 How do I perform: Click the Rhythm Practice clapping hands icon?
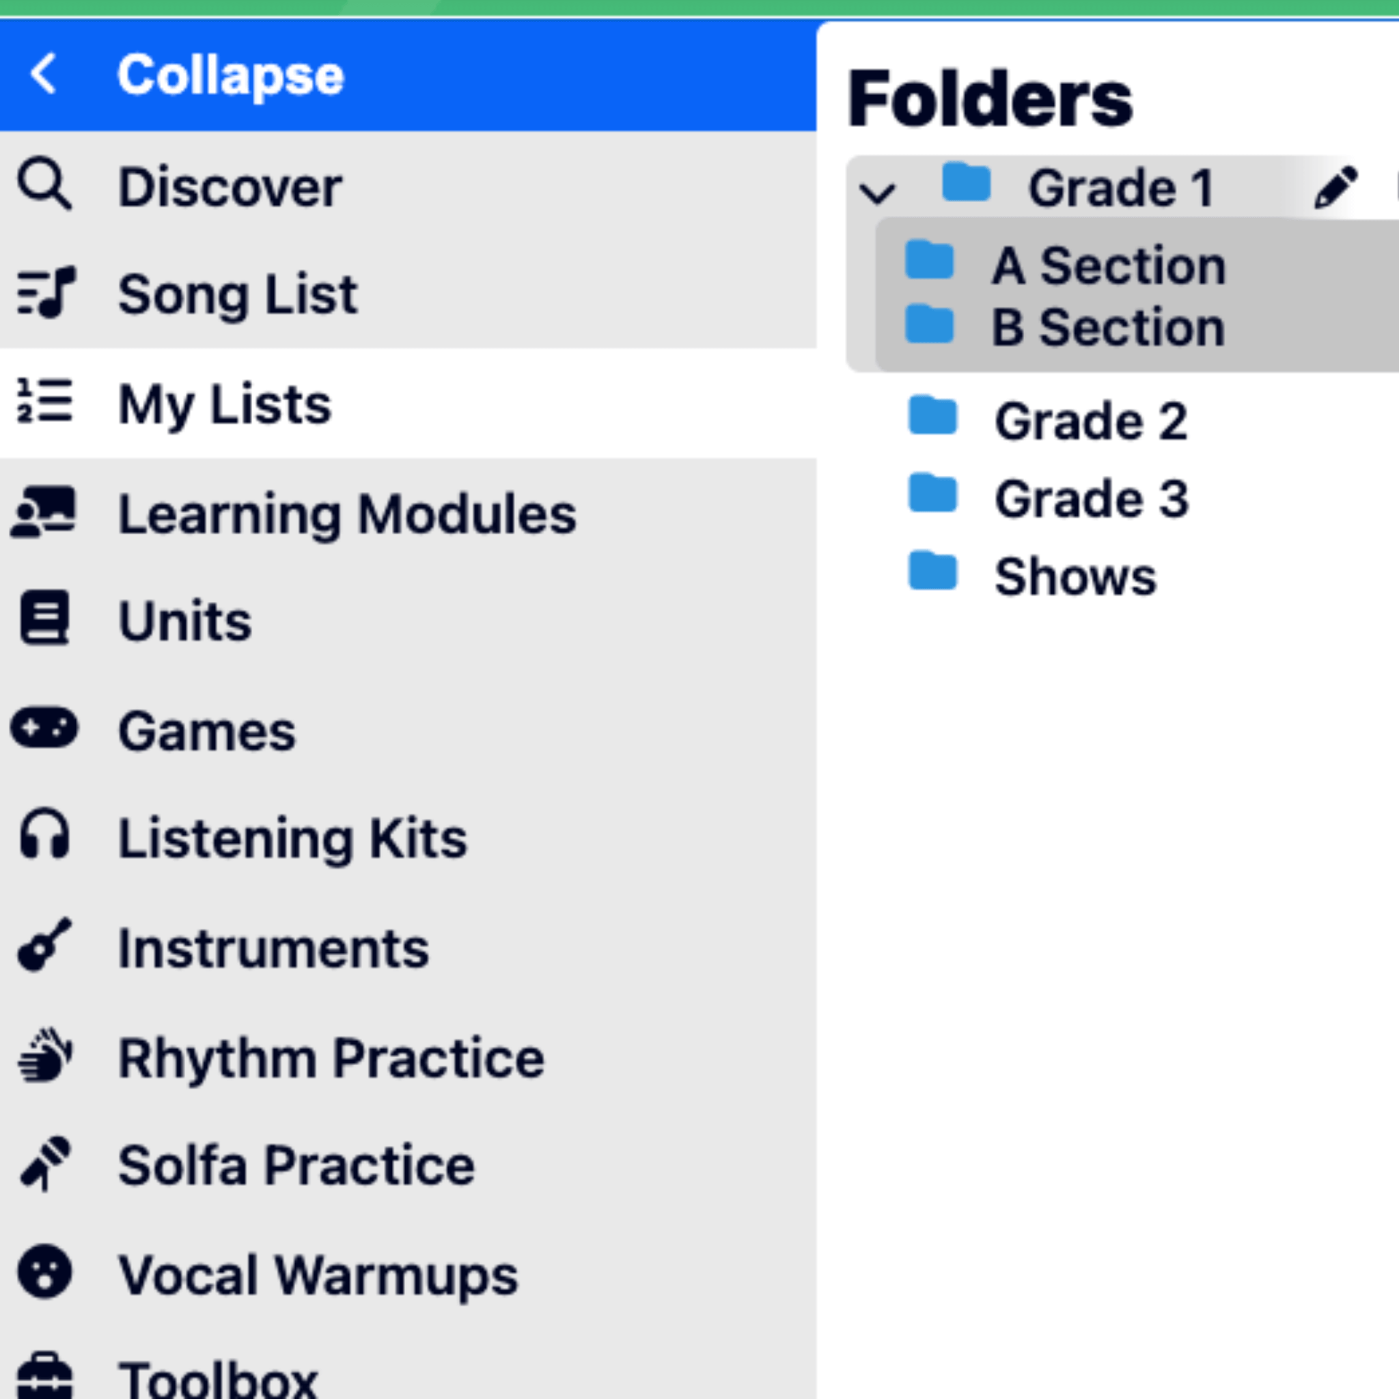[x=45, y=1055]
